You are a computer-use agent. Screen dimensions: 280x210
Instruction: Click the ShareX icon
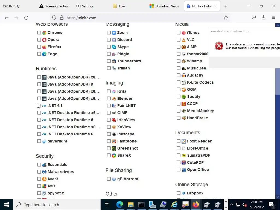point(114,155)
